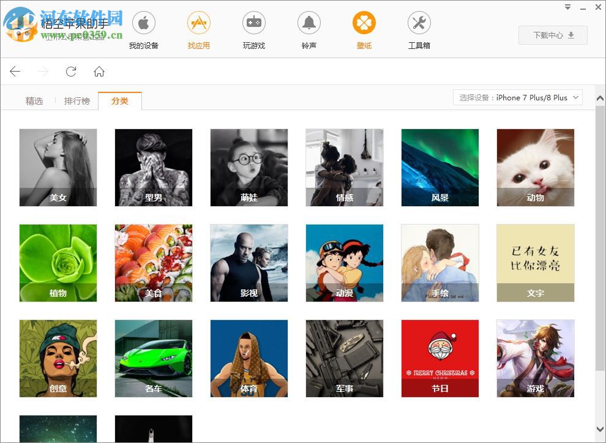Go forward with the right arrow

click(43, 72)
